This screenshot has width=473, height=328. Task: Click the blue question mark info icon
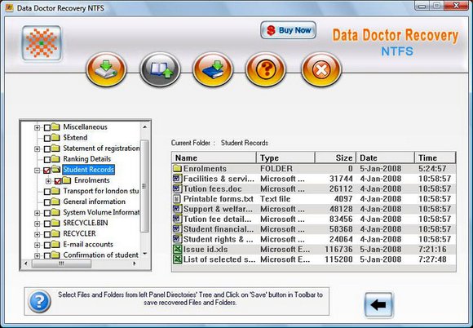[x=39, y=301]
